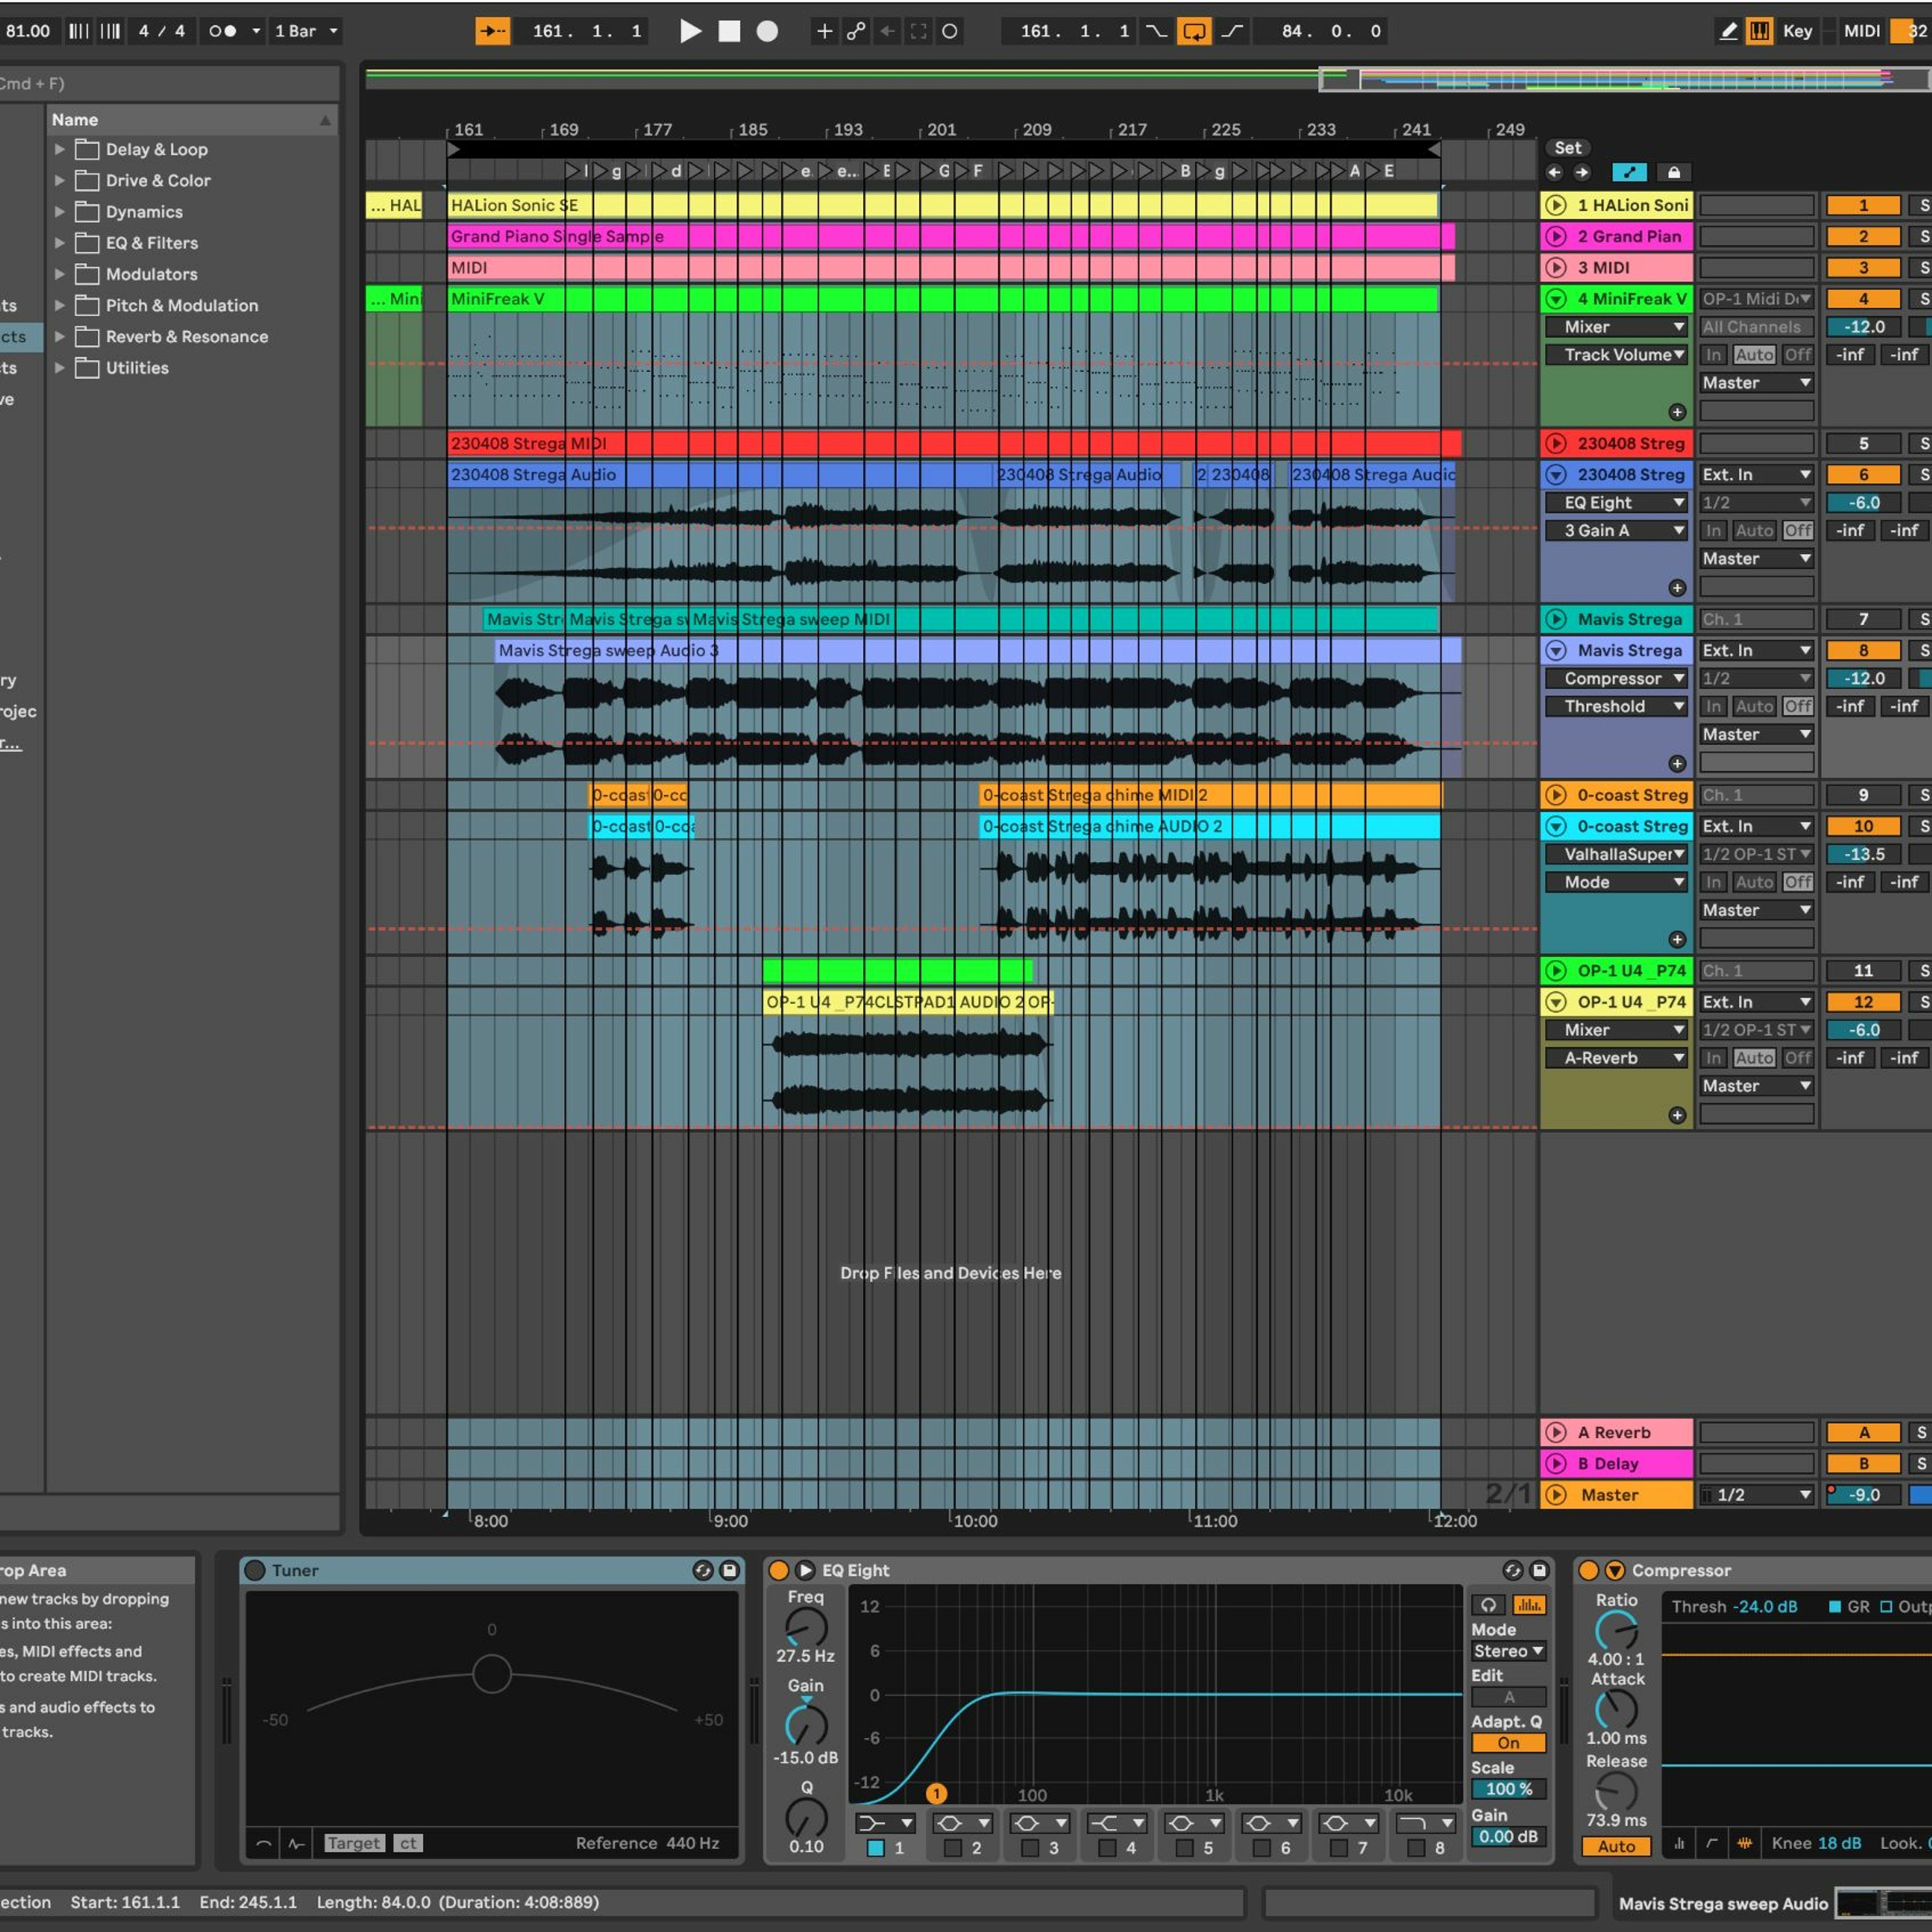Mute track 1 HALion via activator
This screenshot has width=1932, height=1932.
pyautogui.click(x=1863, y=205)
